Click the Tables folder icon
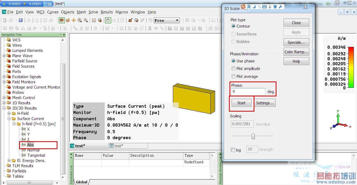 (9, 176)
